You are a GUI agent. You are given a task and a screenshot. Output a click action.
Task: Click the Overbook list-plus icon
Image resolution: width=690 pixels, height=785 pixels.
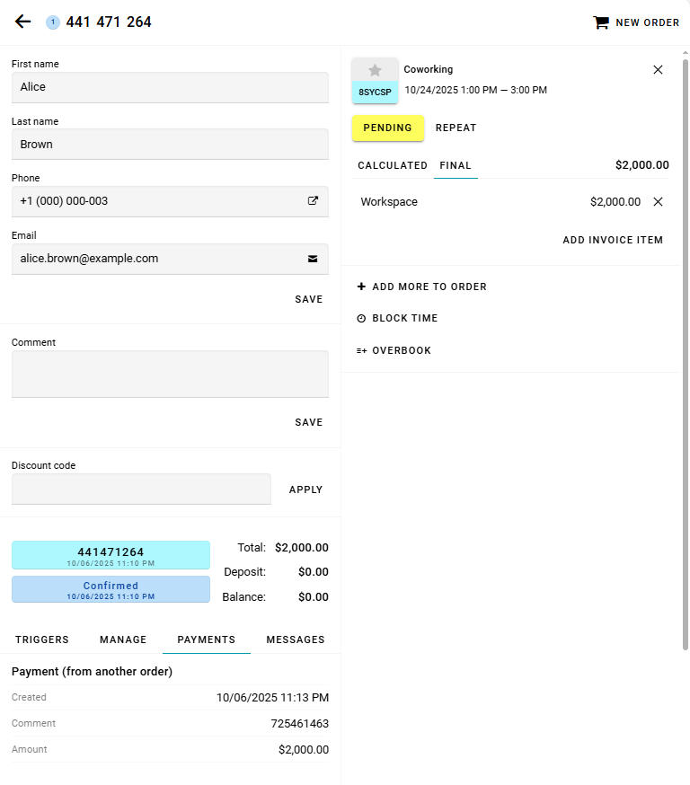(361, 351)
